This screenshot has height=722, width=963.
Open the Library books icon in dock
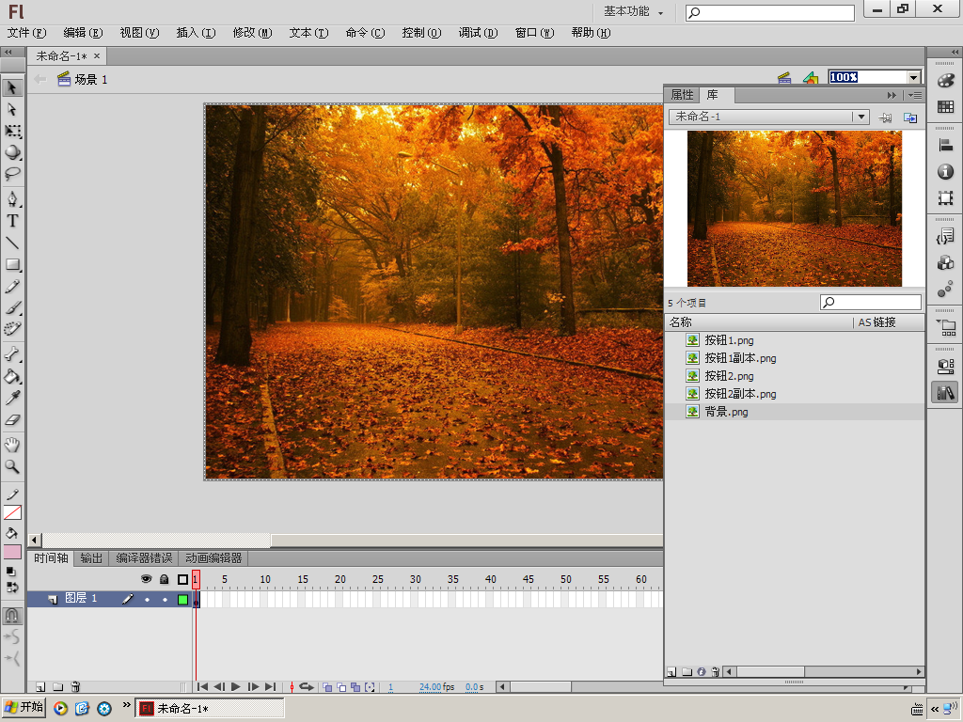tap(945, 392)
